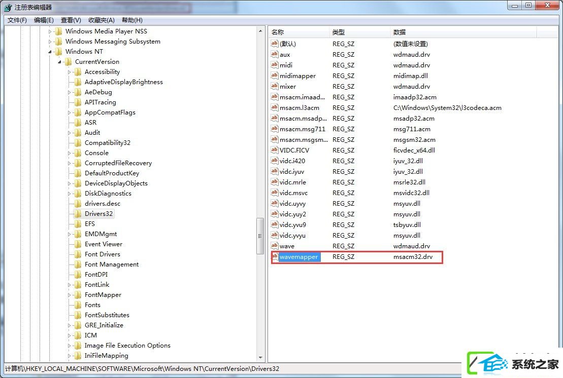This screenshot has height=378, width=563.
Task: Click the icon beside vidc.yvu9 value
Action: [274, 224]
